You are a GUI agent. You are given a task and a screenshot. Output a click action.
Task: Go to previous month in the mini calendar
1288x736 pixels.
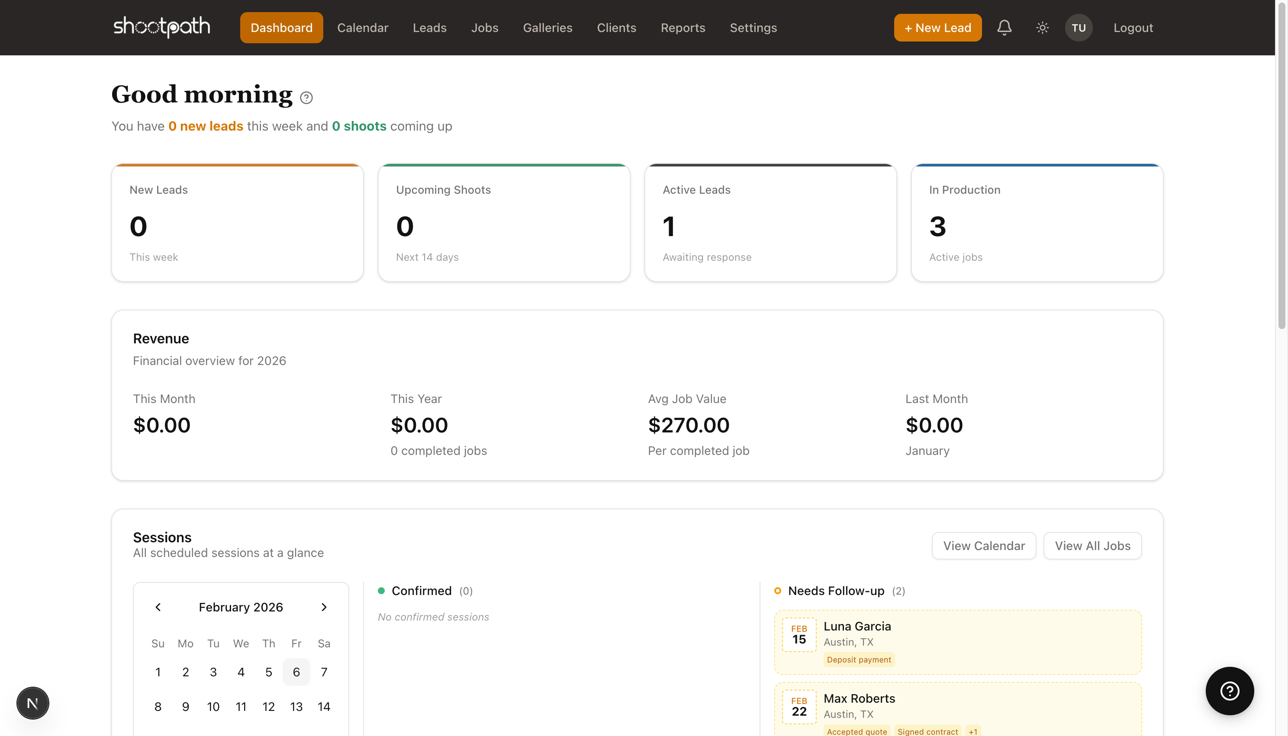point(158,607)
